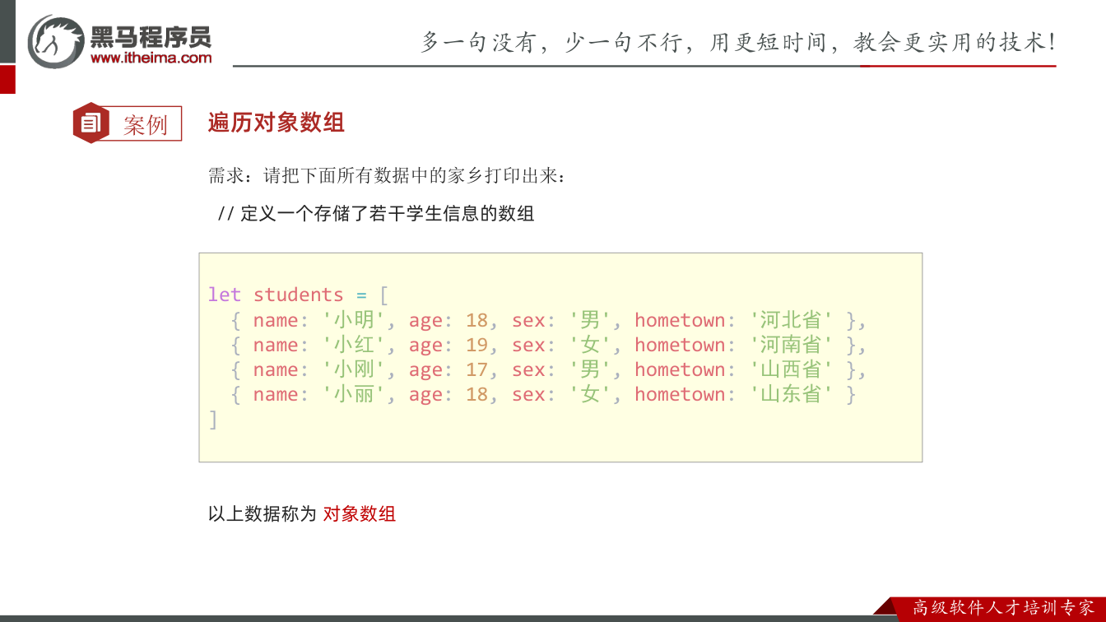
Task: Click the comment line // 定义一个存储了若干学生信息的数组
Action: click(x=376, y=214)
